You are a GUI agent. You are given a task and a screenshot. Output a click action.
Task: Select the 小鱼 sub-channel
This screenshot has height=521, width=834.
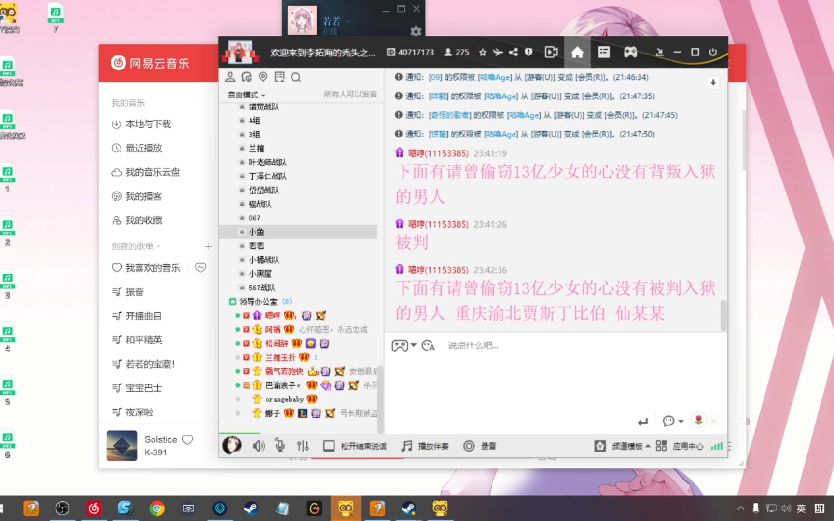click(x=298, y=232)
